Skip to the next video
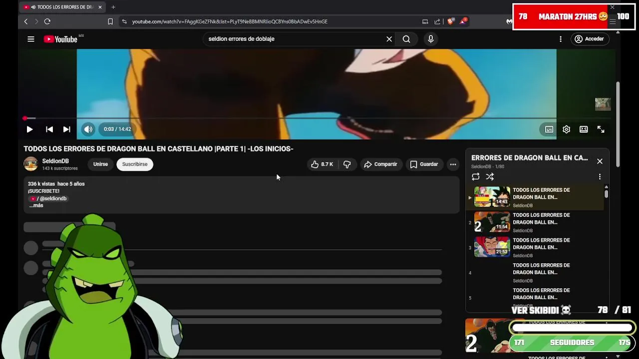The width and height of the screenshot is (639, 359). 66,129
